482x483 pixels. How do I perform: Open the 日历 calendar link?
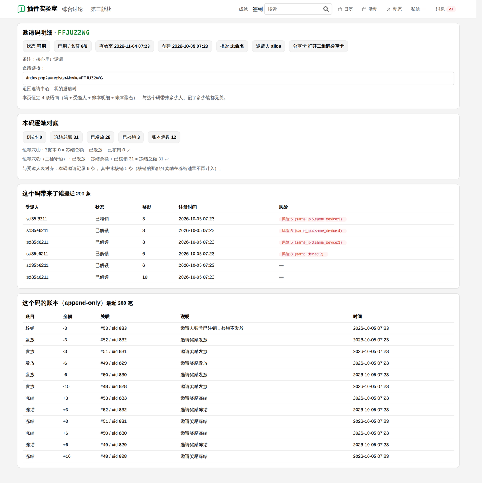click(345, 9)
